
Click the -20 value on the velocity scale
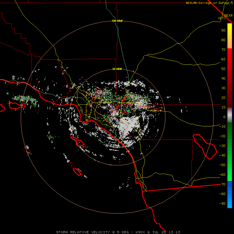(x=222, y=136)
